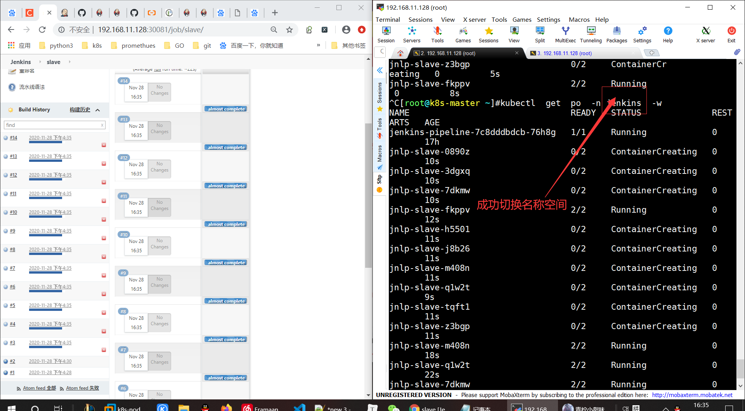The image size is (745, 411).
Task: Launch MultiExec mode
Action: click(x=565, y=34)
